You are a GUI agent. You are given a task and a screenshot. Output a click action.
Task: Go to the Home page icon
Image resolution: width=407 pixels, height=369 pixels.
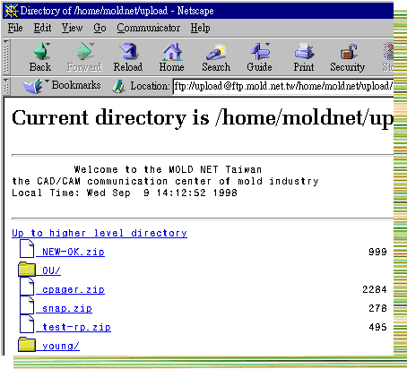click(x=171, y=57)
